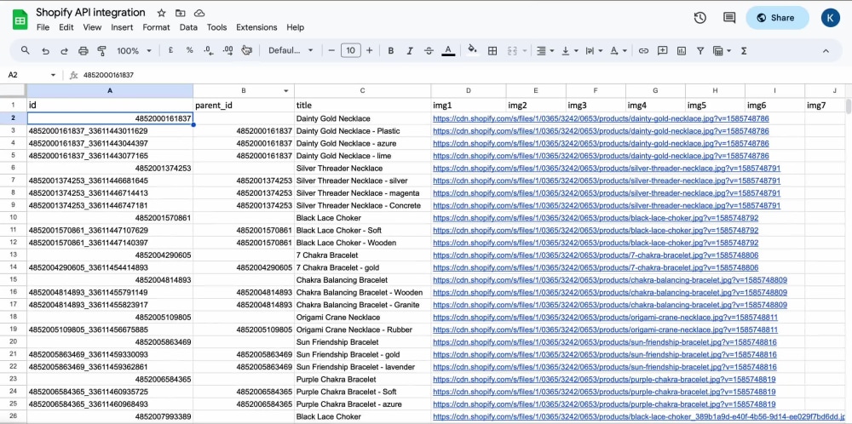Open 7-chakra-bracelet link in row 13

[x=596, y=255]
